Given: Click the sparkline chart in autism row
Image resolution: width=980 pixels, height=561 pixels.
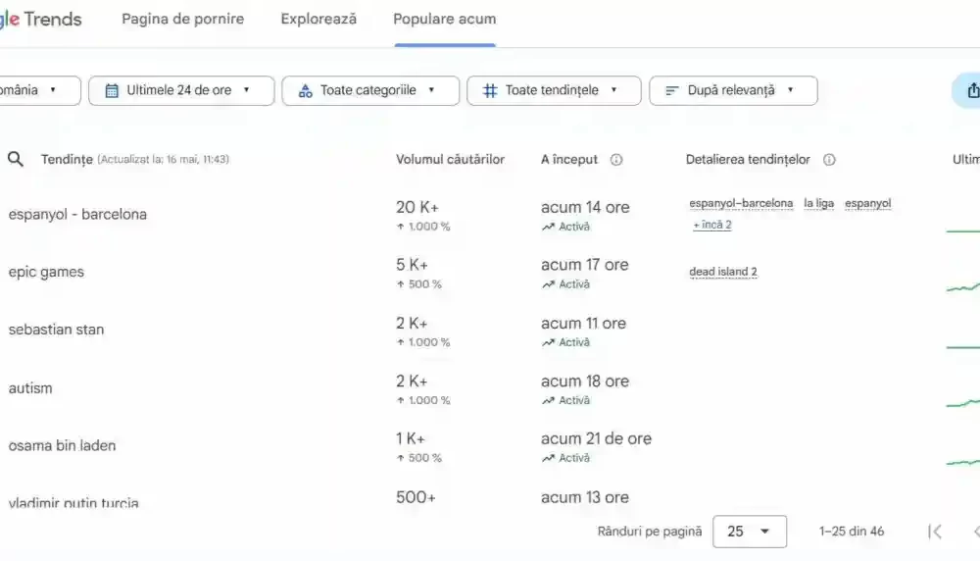Looking at the screenshot, I should point(963,403).
